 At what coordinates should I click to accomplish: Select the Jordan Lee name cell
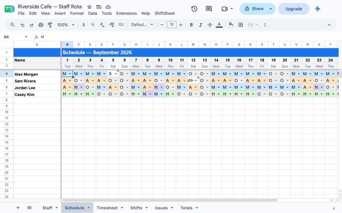(x=37, y=88)
